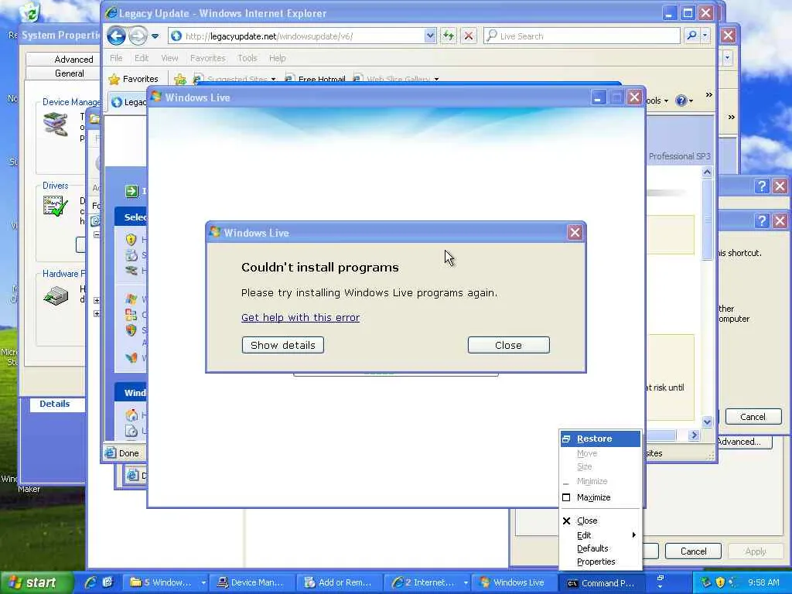This screenshot has height=594, width=792.
Task: Click the Drivers signing icon
Action: pyautogui.click(x=56, y=206)
